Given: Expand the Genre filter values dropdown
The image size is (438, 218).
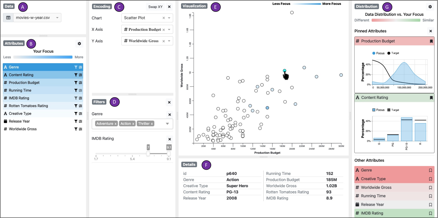Looking at the screenshot, I should point(167,124).
